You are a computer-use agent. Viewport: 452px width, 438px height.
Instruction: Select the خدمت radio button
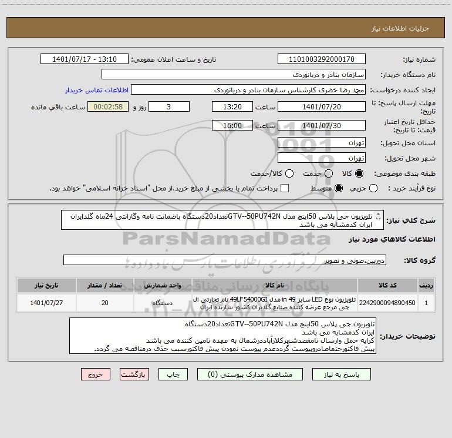(328, 173)
